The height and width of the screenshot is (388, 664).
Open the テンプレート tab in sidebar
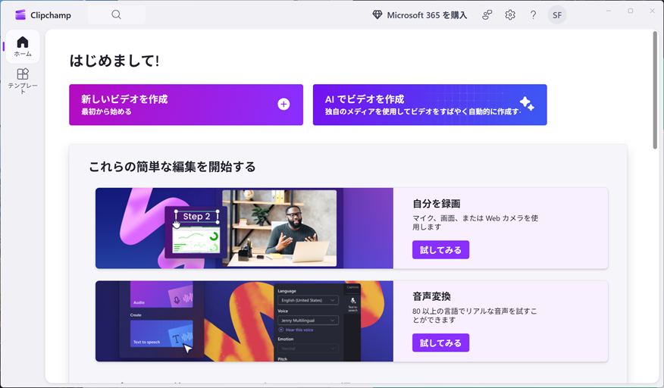pos(23,80)
